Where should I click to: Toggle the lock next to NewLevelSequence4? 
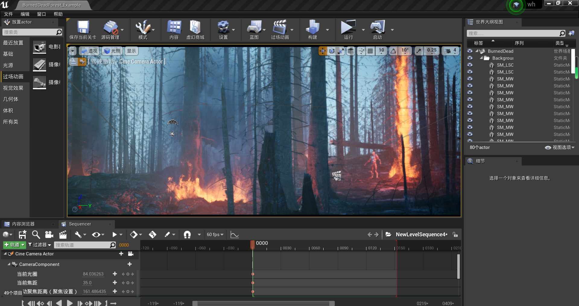(455, 235)
